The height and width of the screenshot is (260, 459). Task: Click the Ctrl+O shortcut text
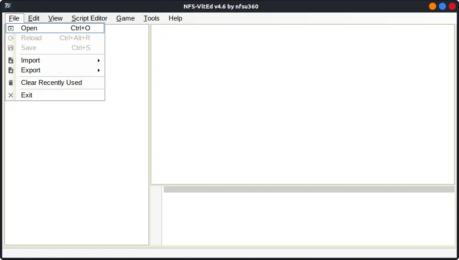click(x=81, y=28)
